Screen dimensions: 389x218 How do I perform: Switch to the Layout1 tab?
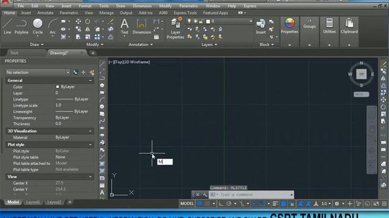click(x=33, y=202)
